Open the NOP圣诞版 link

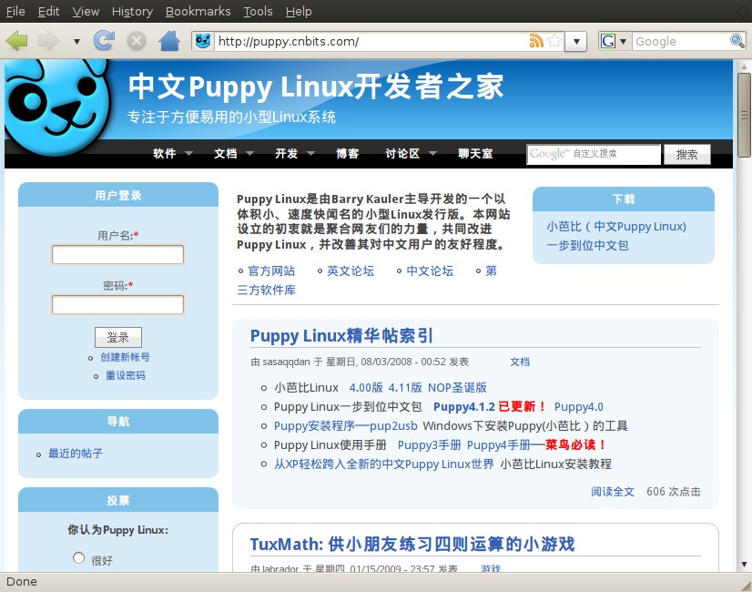click(457, 388)
